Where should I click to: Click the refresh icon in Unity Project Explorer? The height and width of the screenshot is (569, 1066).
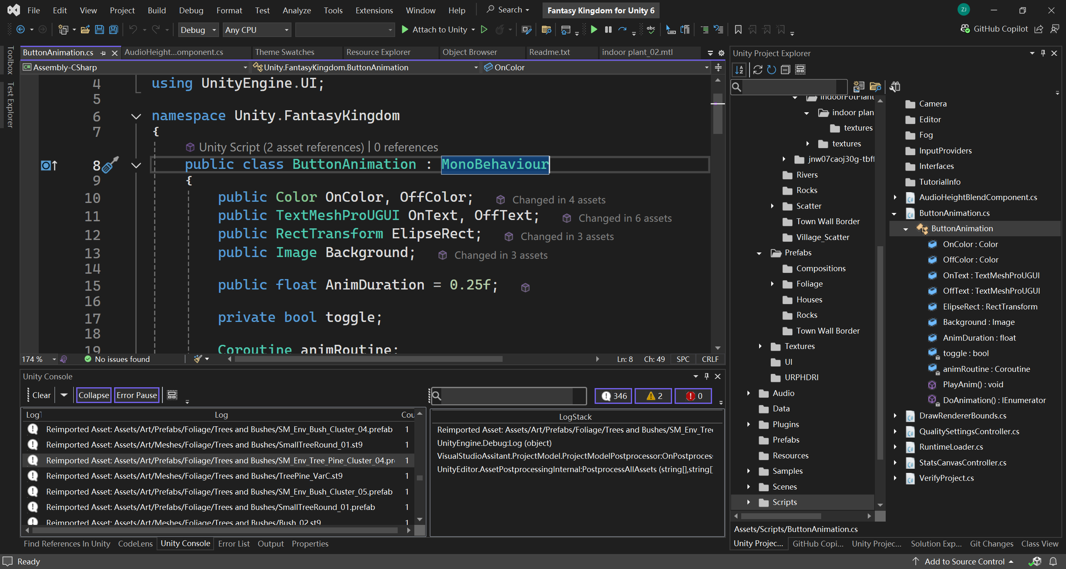[x=771, y=69]
